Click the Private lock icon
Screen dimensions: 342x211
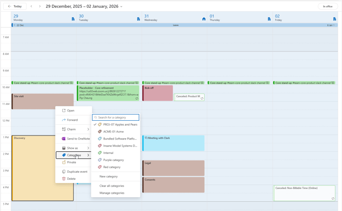click(x=64, y=162)
